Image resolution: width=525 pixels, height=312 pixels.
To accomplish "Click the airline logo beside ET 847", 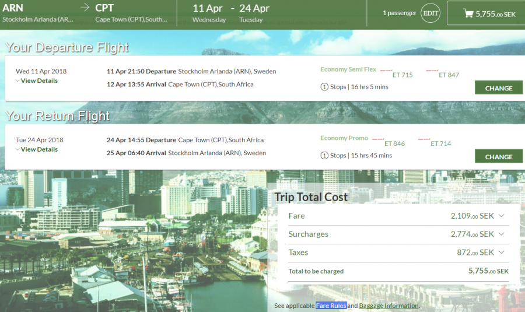I will tap(432, 71).
